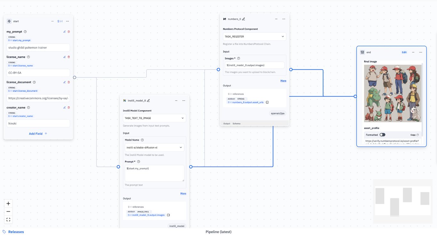
Task: Click my_prompt input with studio ghibli text
Action: 38,48
